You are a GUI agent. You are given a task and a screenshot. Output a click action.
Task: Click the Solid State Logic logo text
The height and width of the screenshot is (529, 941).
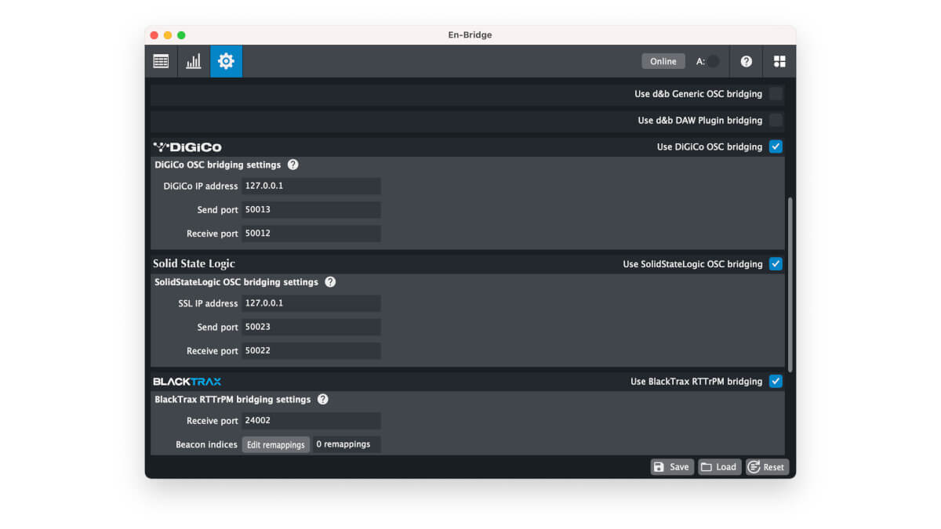point(194,264)
